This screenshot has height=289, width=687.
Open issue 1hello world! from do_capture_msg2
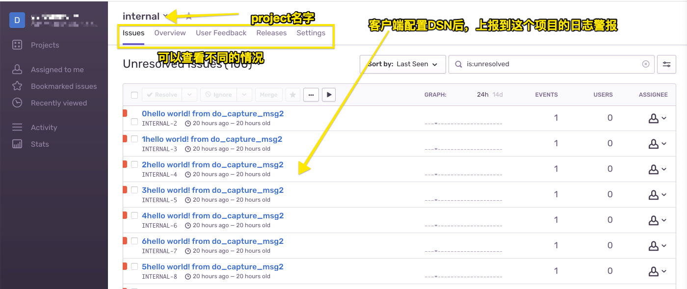(212, 139)
